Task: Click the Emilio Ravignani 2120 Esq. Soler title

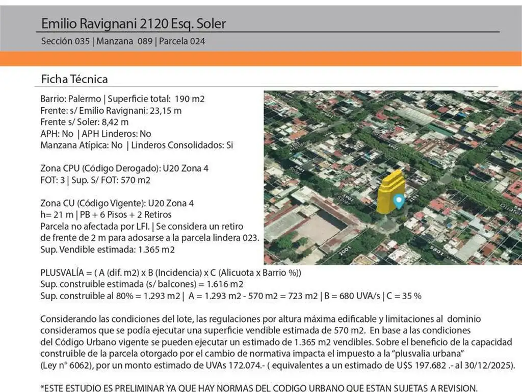Action: pyautogui.click(x=133, y=23)
